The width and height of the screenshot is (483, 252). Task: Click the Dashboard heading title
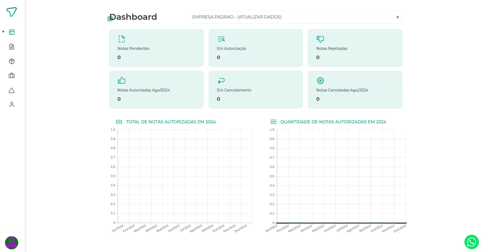(x=133, y=17)
